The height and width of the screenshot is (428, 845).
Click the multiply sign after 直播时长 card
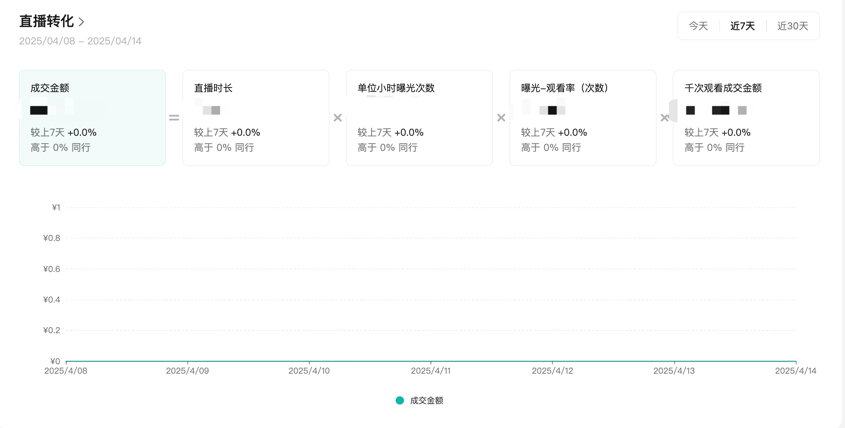tap(337, 118)
